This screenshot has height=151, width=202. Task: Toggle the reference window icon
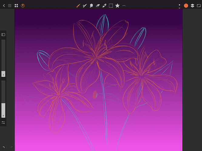[199, 6]
